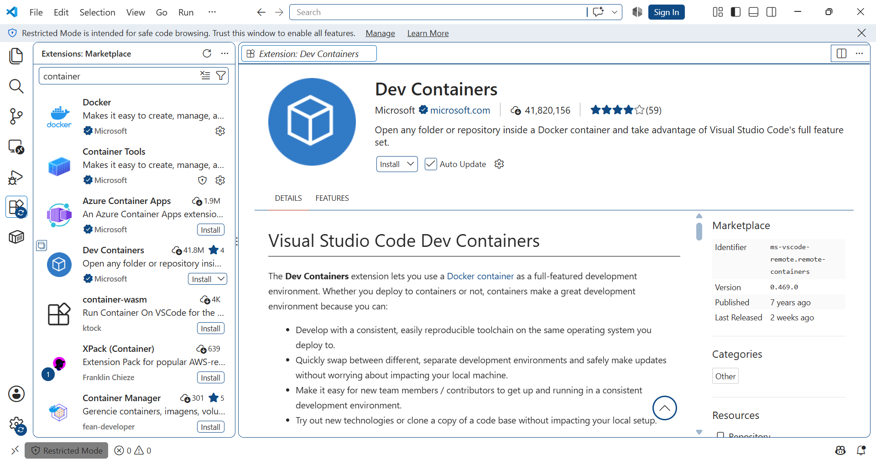876x460 pixels.
Task: Open the Remote Explorer view
Action: point(16,146)
